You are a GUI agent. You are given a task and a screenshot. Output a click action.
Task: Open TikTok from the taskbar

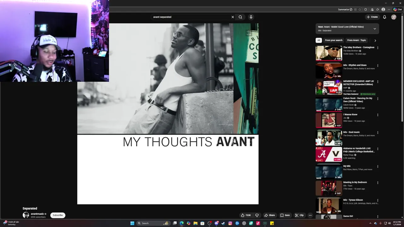pyautogui.click(x=258, y=223)
